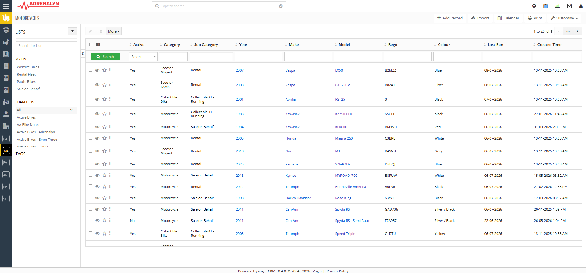
Task: Open the global search options arrow
Action: 281,6
